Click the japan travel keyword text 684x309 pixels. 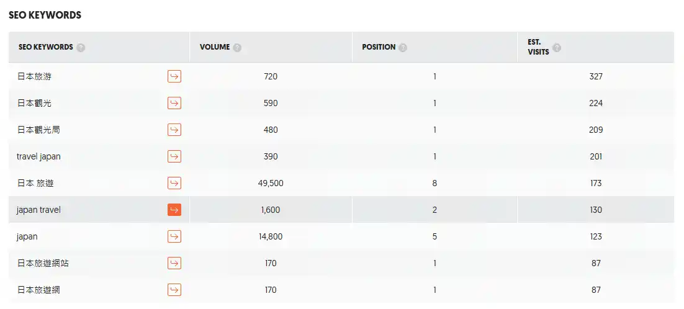[x=38, y=210]
